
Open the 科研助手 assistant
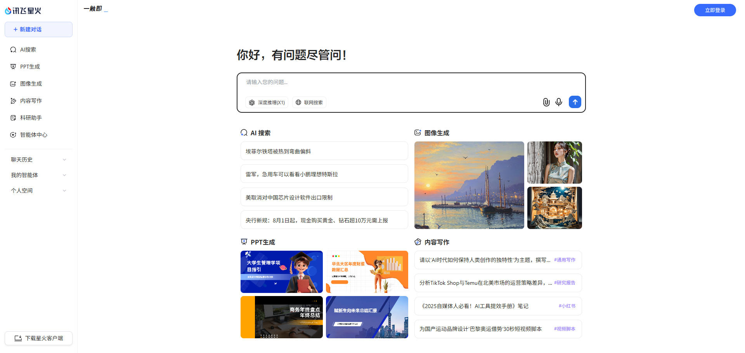coord(31,117)
